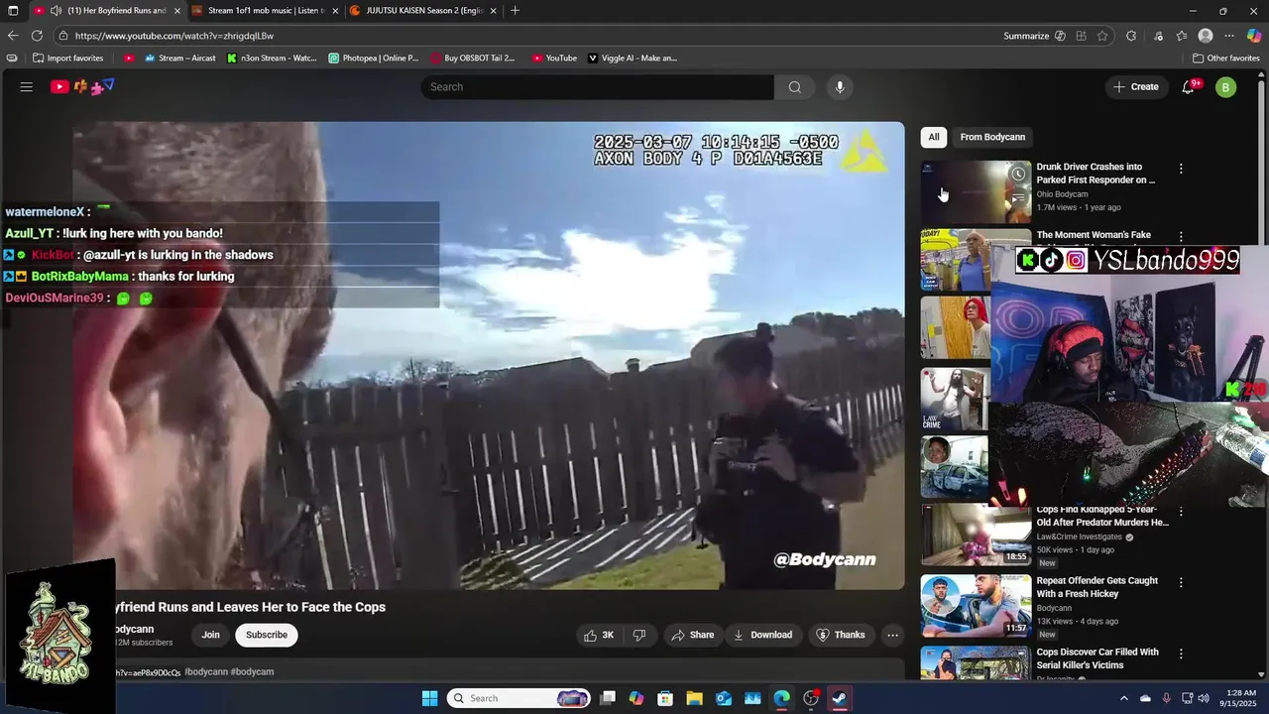Subscribe to the Bodycann channel
This screenshot has height=714, width=1269.
[x=267, y=635]
